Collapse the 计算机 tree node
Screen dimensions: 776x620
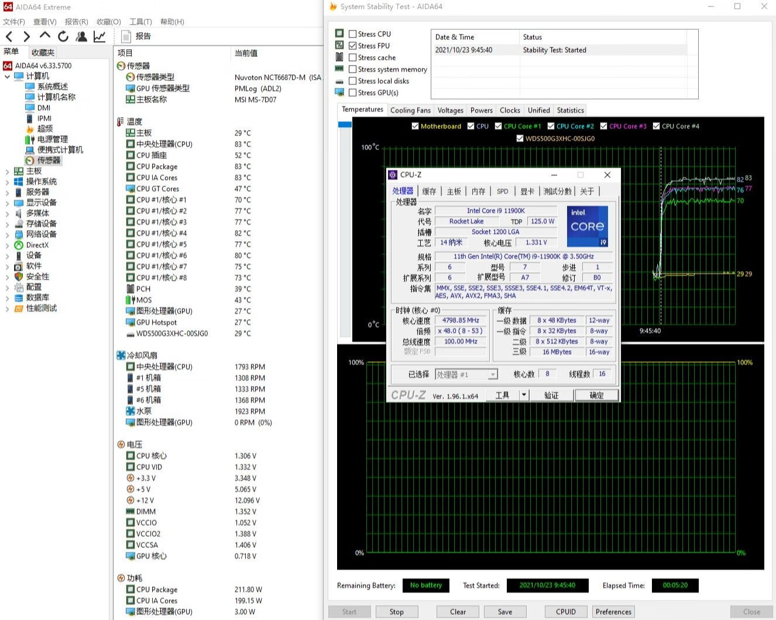click(7, 76)
